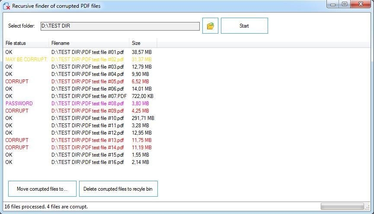The image size is (374, 214).
Task: Click the browse folder icon button
Action: [x=210, y=26]
